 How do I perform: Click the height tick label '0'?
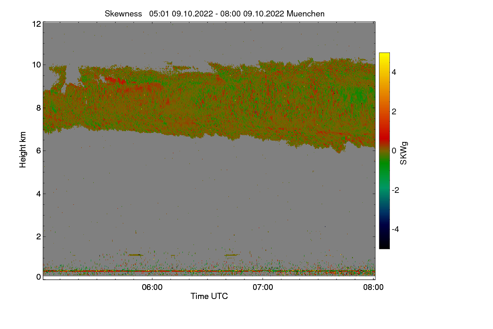tap(38, 277)
